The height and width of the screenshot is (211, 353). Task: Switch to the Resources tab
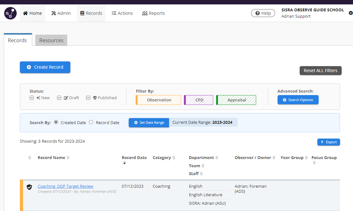point(51,40)
